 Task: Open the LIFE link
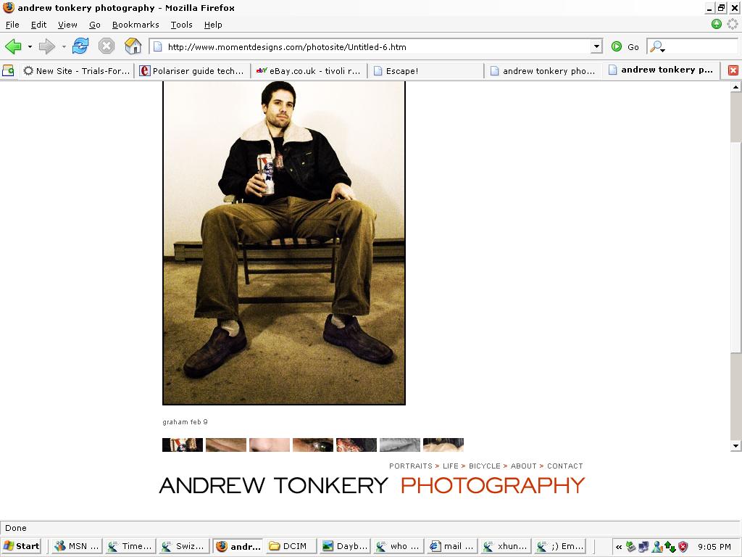[x=451, y=466]
